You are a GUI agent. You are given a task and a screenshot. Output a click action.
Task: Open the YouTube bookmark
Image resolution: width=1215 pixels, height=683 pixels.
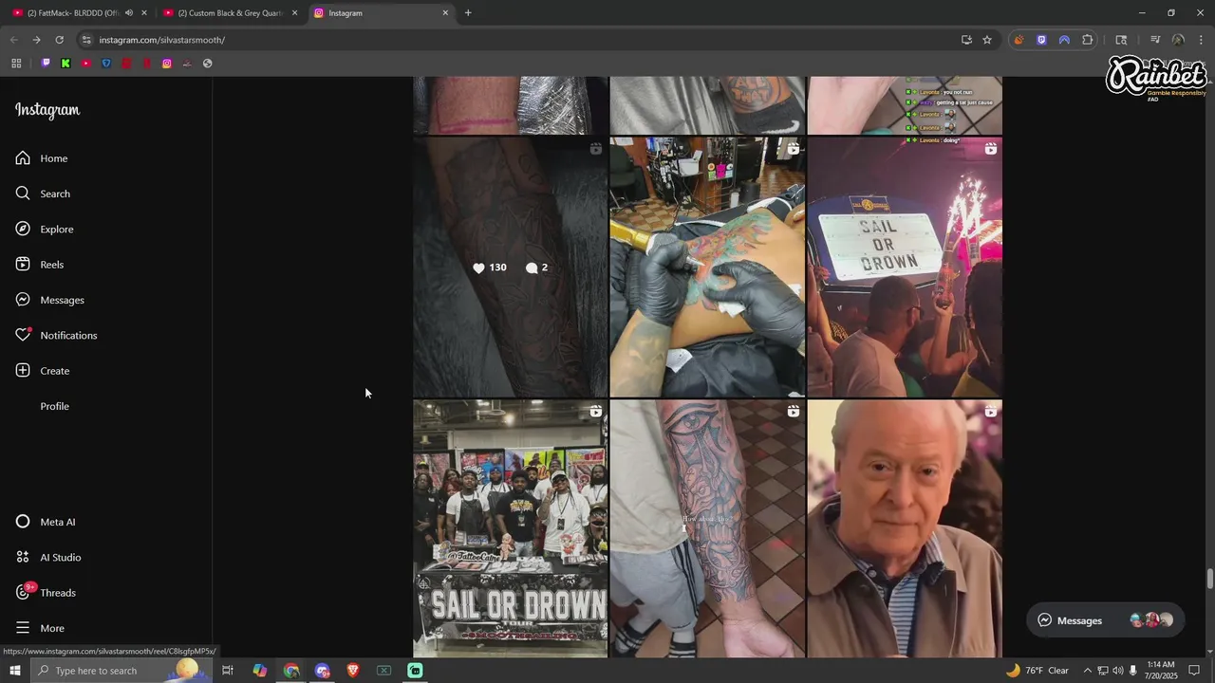85,64
